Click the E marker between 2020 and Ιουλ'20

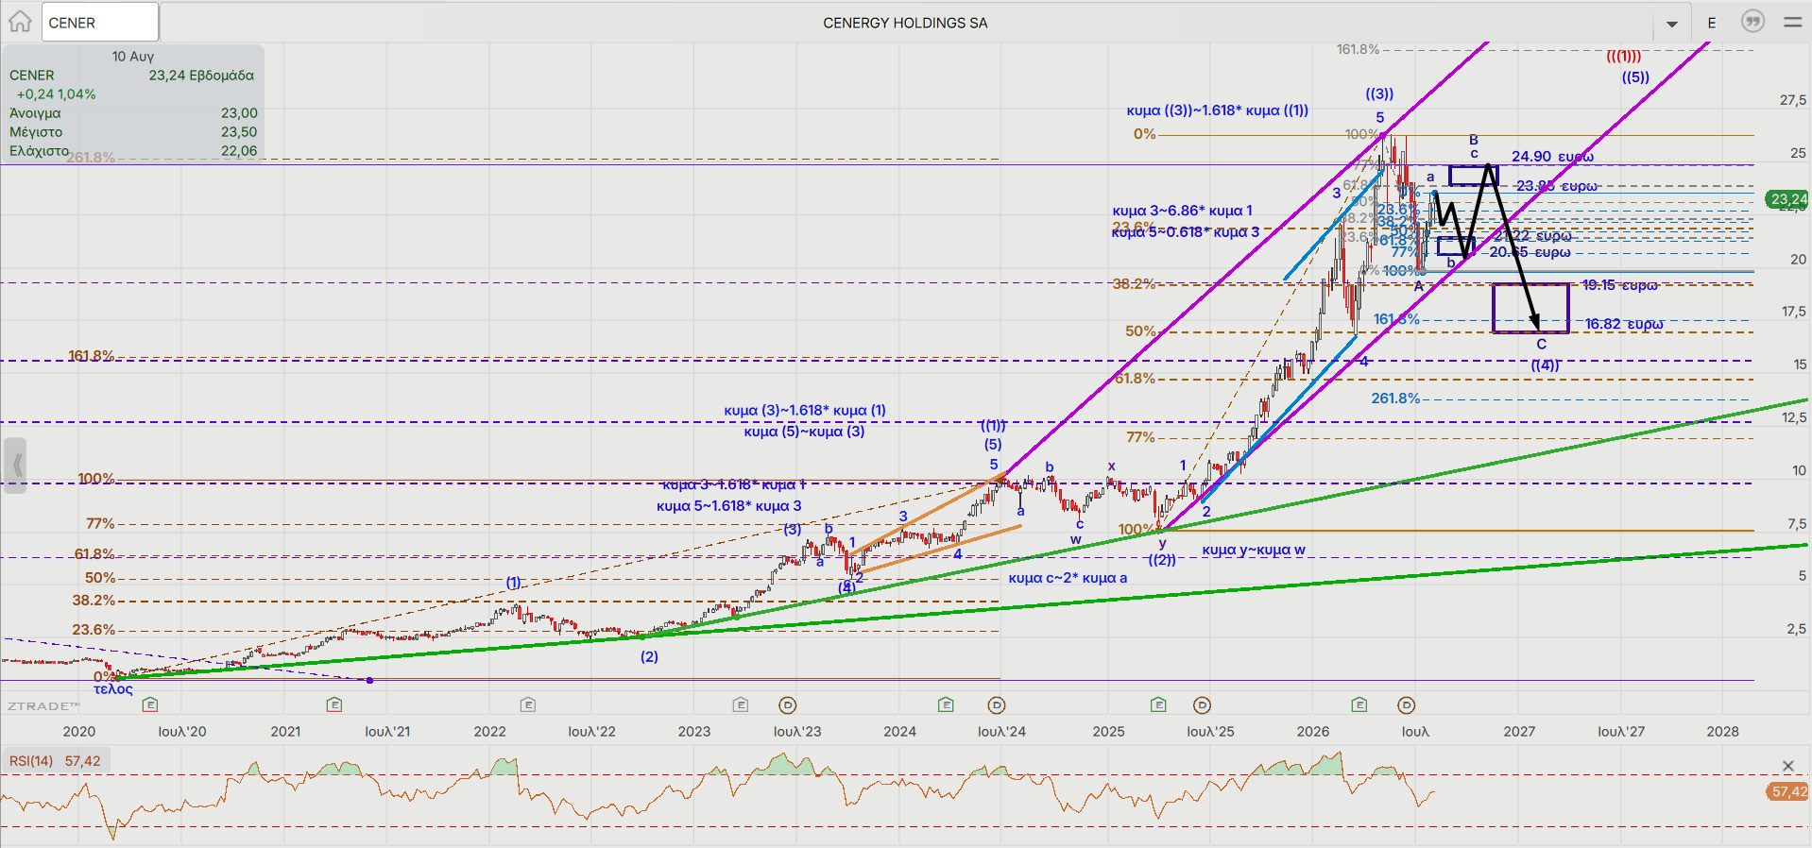pos(150,704)
